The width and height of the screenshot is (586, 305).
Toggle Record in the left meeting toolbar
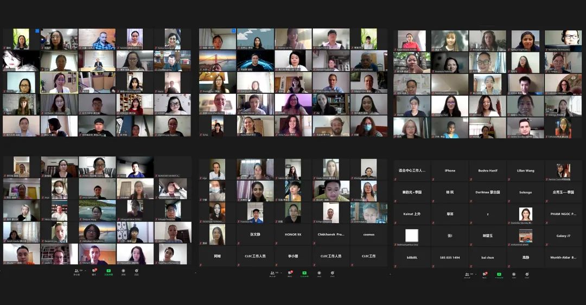click(123, 271)
